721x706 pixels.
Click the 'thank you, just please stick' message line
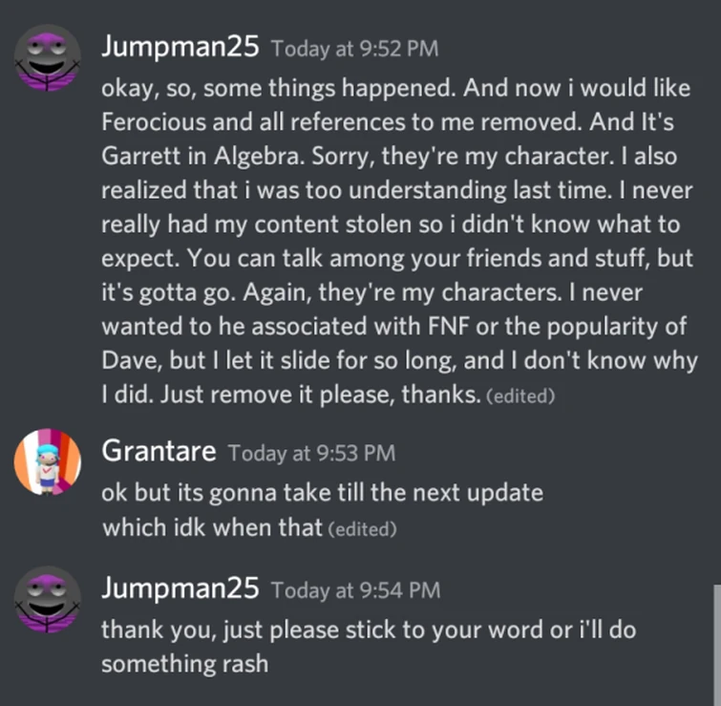pos(369,631)
